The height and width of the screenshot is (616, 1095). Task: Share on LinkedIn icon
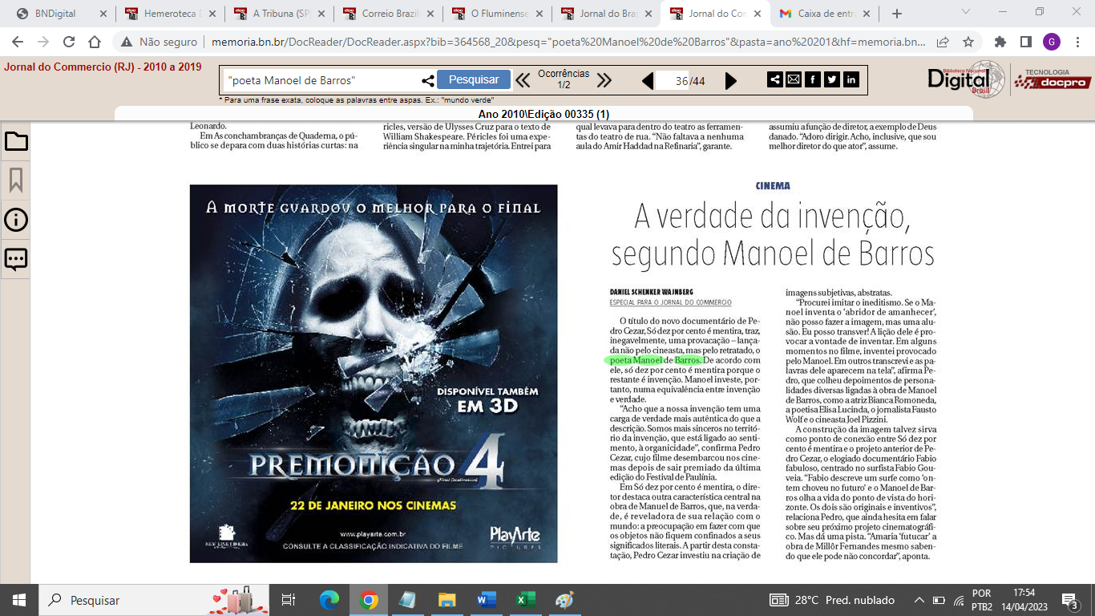tap(851, 79)
